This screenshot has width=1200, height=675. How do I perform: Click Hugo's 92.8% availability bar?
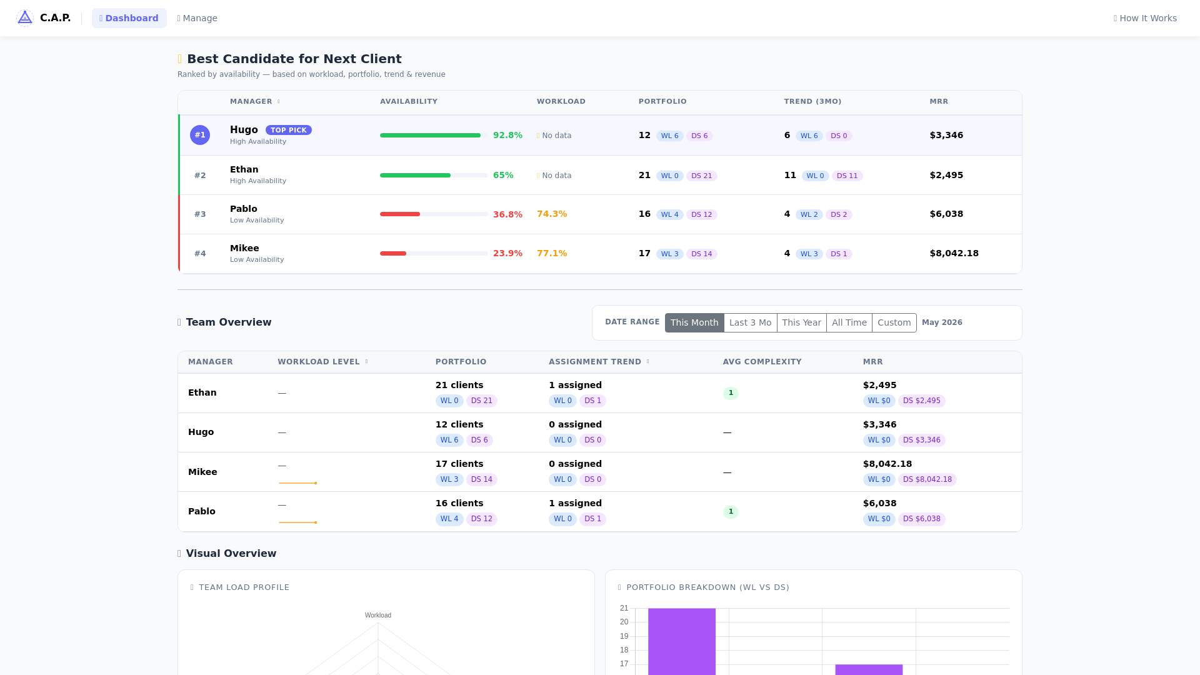[434, 136]
